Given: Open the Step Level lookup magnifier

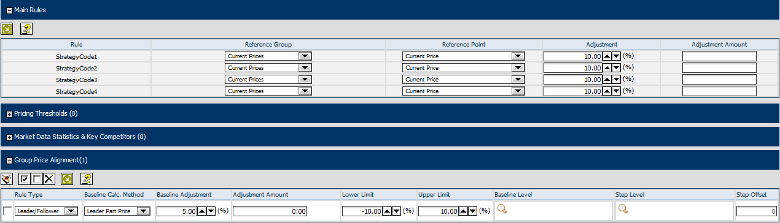Looking at the screenshot, I should [623, 209].
